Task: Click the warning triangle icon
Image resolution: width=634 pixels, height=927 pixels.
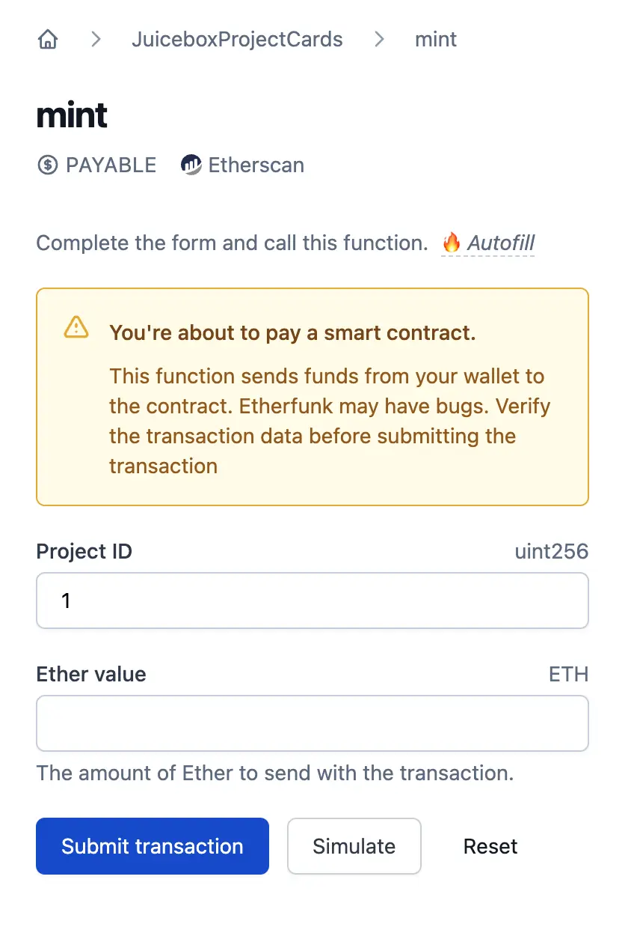Action: click(76, 327)
